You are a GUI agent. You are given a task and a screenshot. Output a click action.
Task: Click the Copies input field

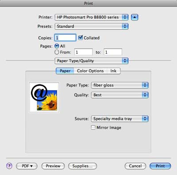(65, 38)
